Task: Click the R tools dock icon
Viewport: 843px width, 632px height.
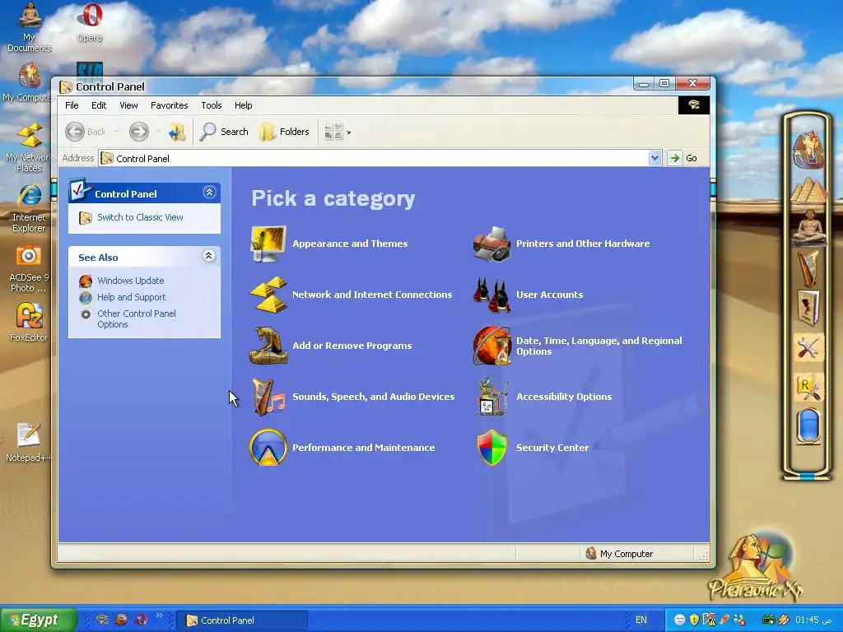Action: click(x=808, y=388)
